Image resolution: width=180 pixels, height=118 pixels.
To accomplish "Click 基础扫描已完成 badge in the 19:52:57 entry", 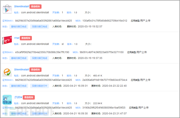I will coord(19,27).
